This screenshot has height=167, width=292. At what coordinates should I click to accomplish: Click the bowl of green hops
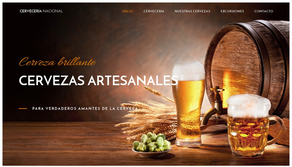151,145
